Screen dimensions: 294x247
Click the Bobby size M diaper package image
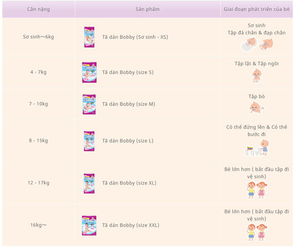click(89, 104)
